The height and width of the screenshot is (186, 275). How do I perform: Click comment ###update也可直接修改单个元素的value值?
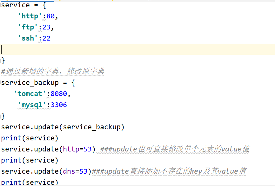click(x=175, y=149)
